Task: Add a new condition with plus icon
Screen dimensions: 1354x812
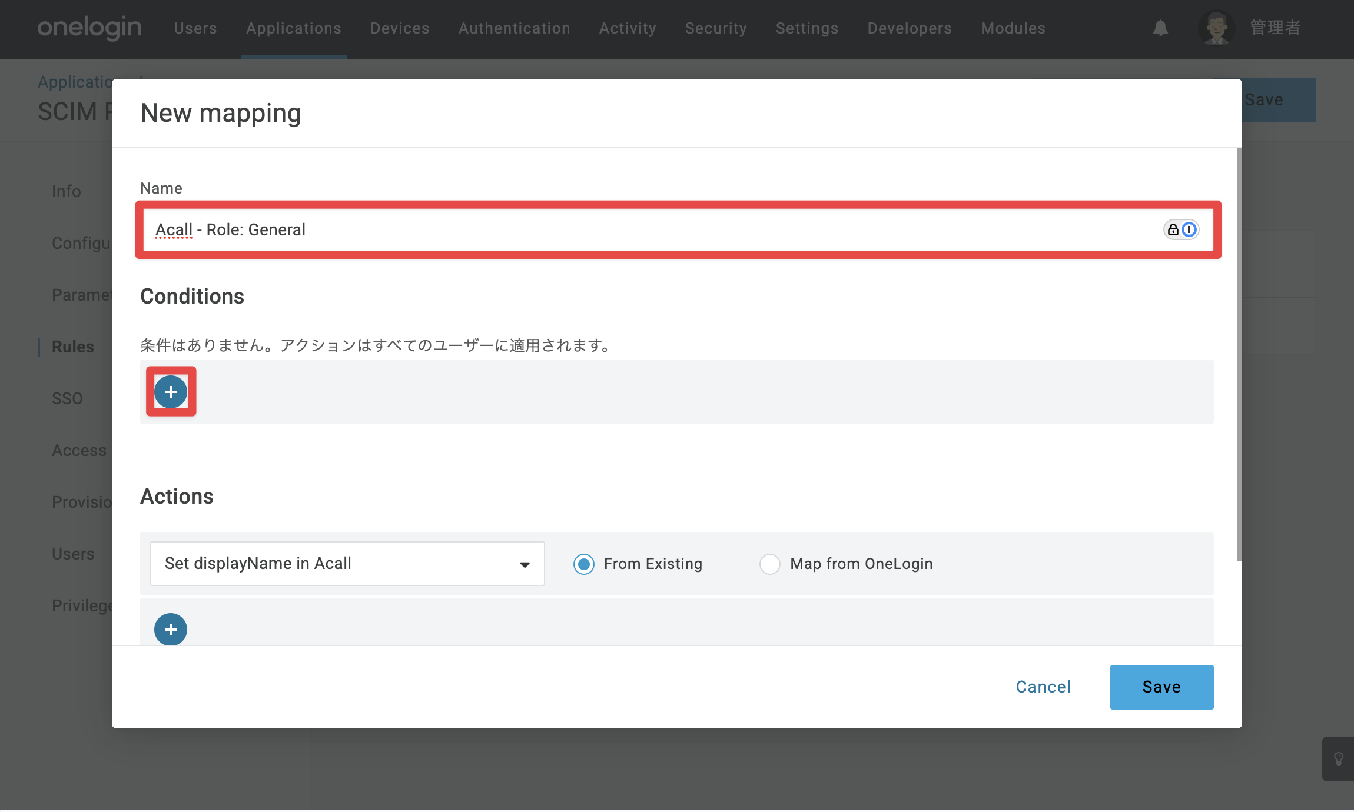Action: pos(171,392)
